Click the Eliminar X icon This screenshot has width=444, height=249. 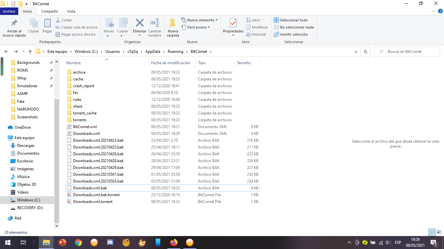pos(140,23)
